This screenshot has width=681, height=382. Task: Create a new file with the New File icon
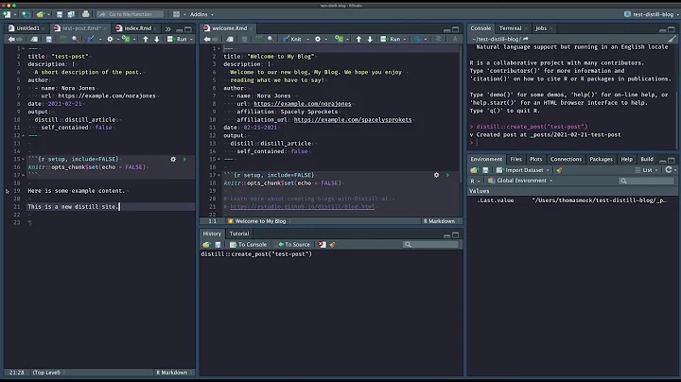click(x=7, y=14)
